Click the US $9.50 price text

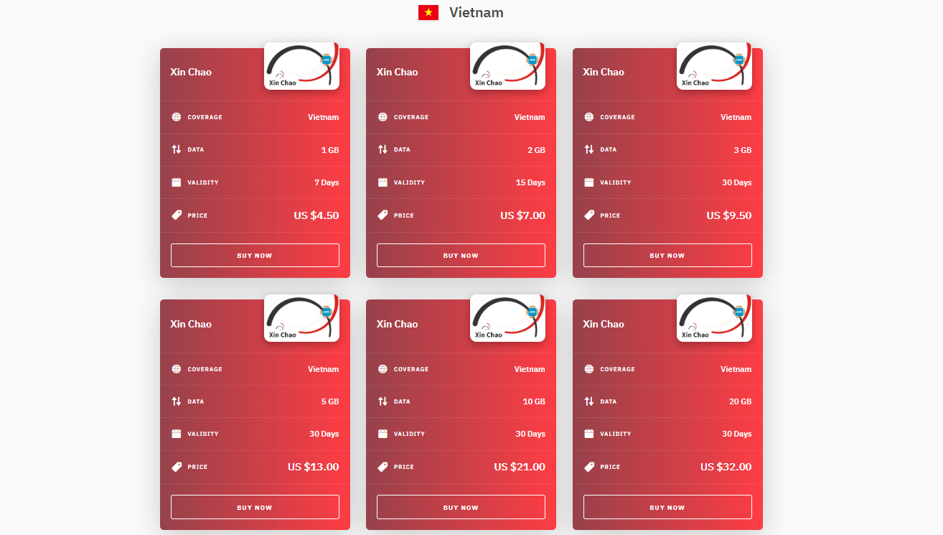click(x=729, y=215)
